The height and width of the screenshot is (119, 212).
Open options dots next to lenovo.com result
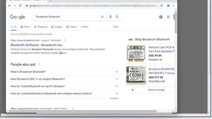pyautogui.click(x=73, y=108)
